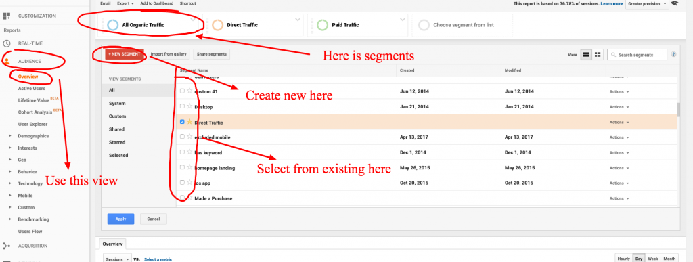Click the empty segment slot circle
This screenshot has width=693, height=262.
[x=424, y=25]
